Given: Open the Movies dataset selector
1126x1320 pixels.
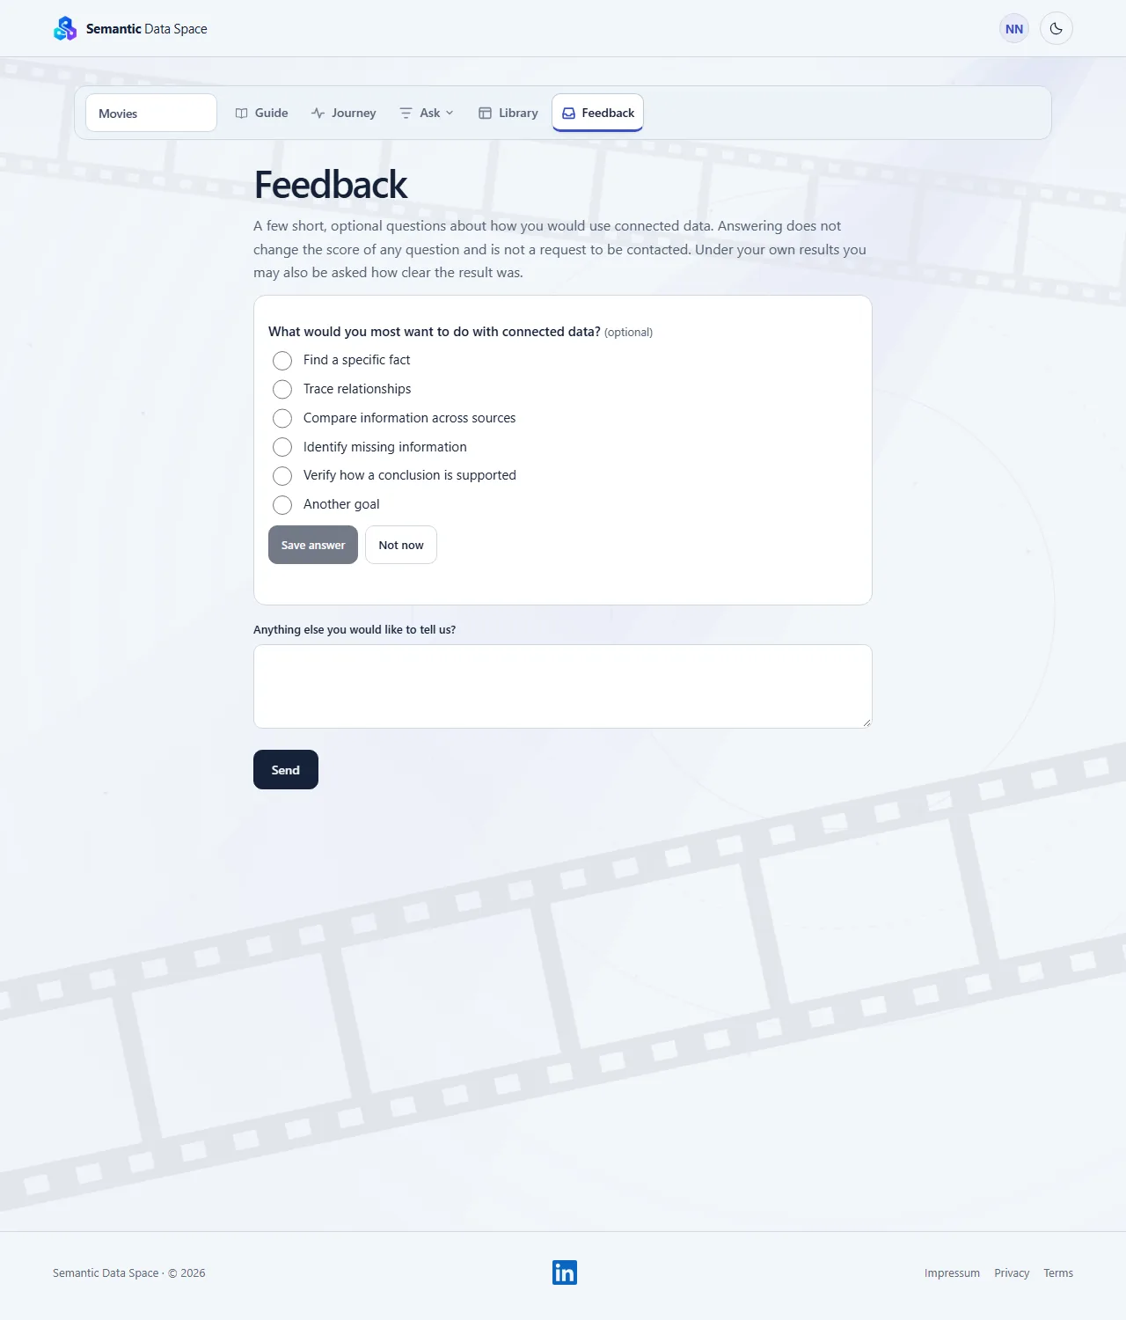Looking at the screenshot, I should 151,114.
